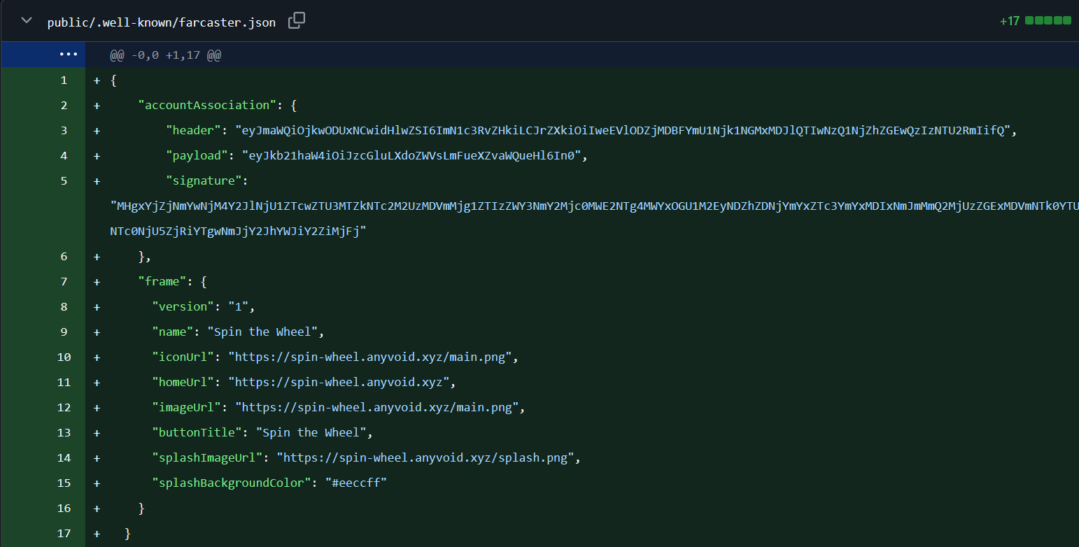The height and width of the screenshot is (547, 1079).
Task: Collapse the farcaster.json diff with the chevron
Action: 25,20
